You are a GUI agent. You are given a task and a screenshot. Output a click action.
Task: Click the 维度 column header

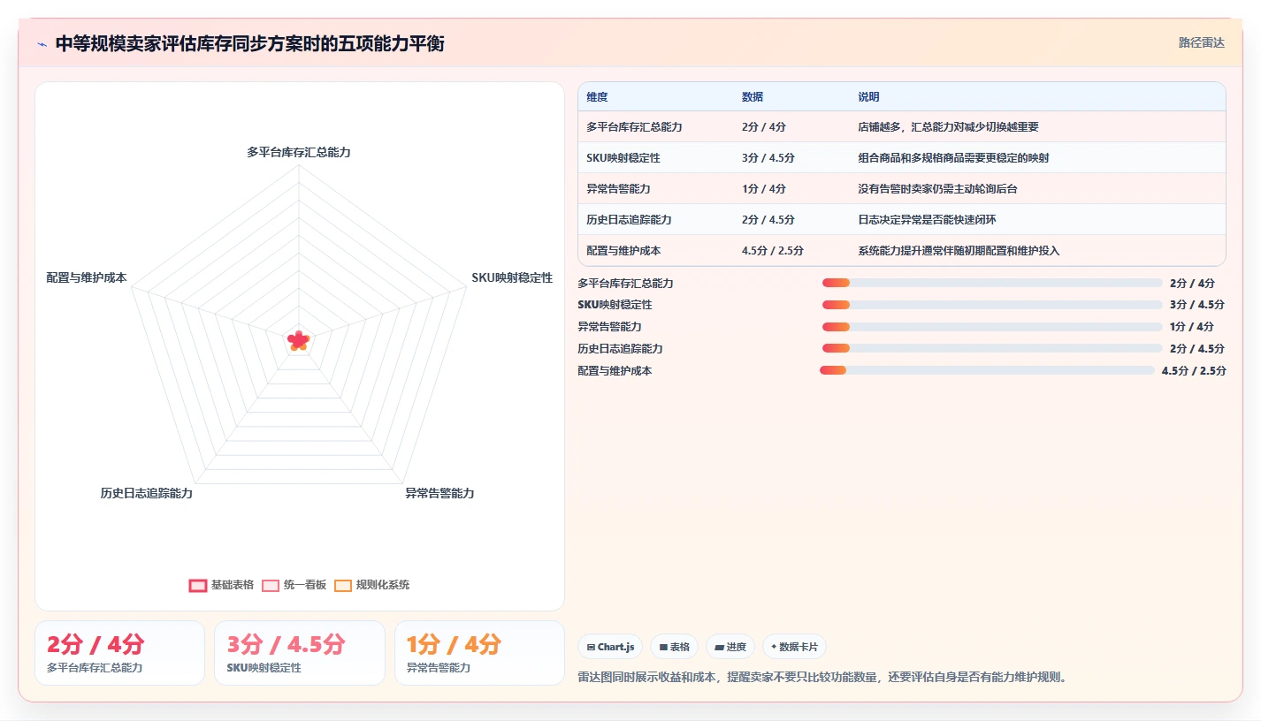tap(597, 97)
